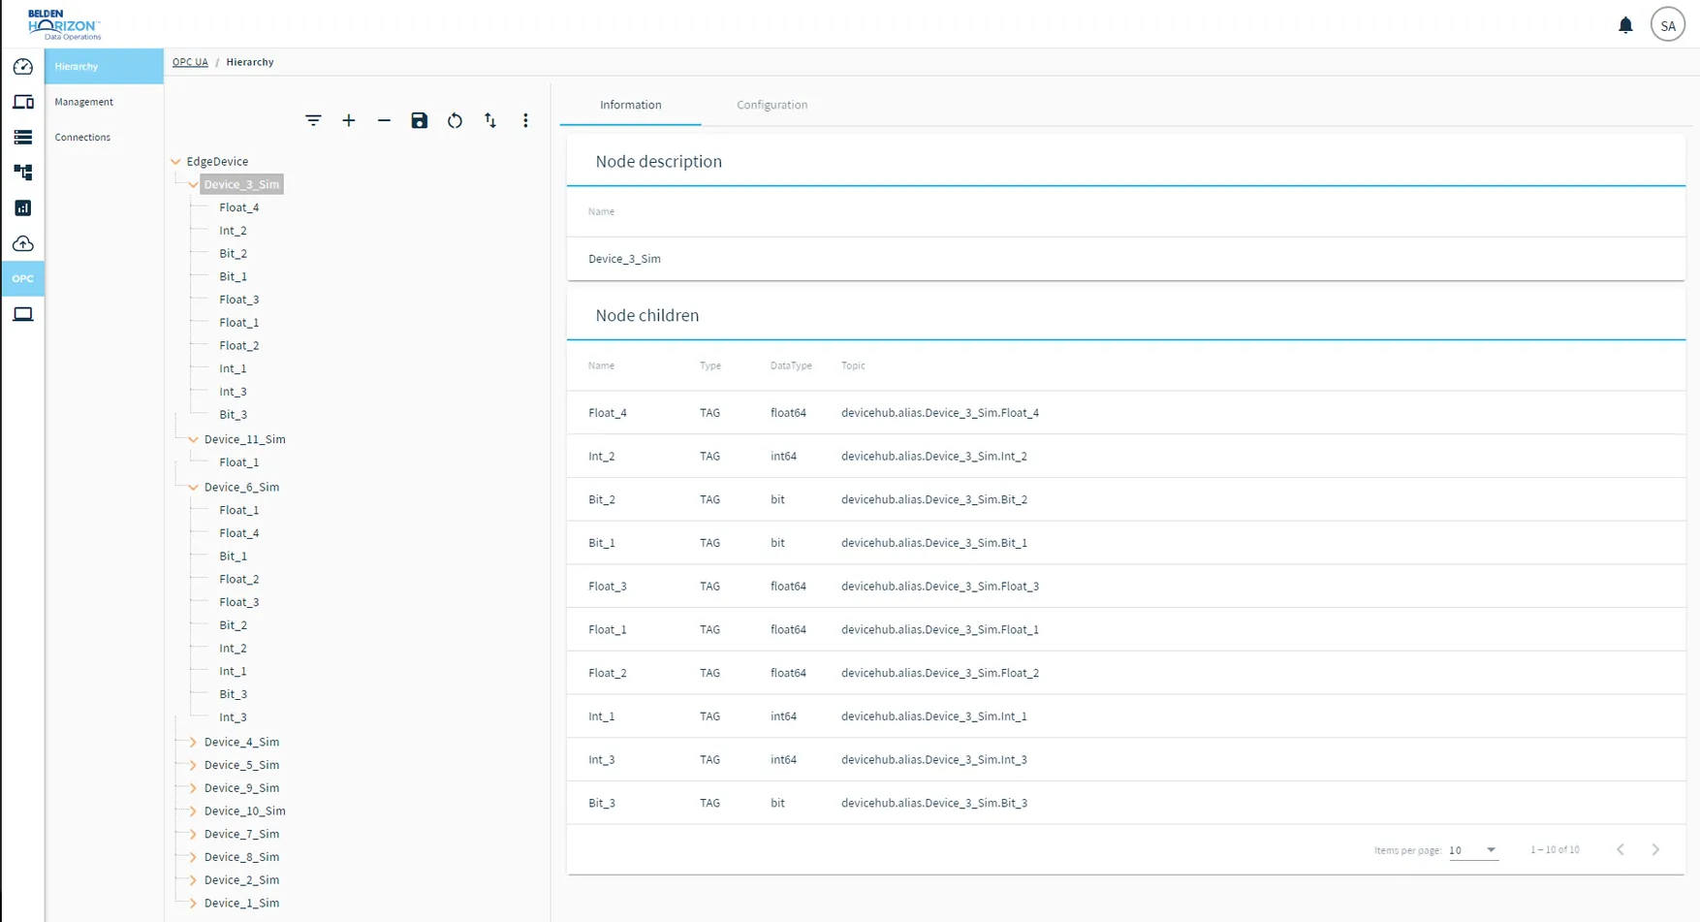
Task: Select the Information tab
Action: pos(630,105)
